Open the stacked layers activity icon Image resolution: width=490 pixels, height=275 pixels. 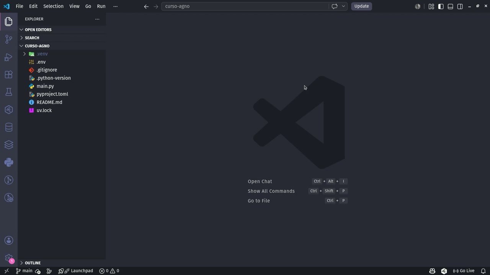[x=8, y=145]
